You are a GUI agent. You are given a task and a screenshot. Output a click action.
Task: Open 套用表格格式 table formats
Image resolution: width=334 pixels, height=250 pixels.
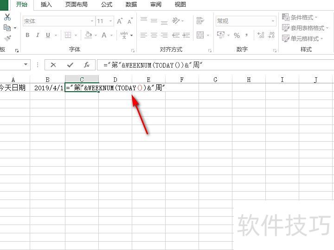click(305, 28)
